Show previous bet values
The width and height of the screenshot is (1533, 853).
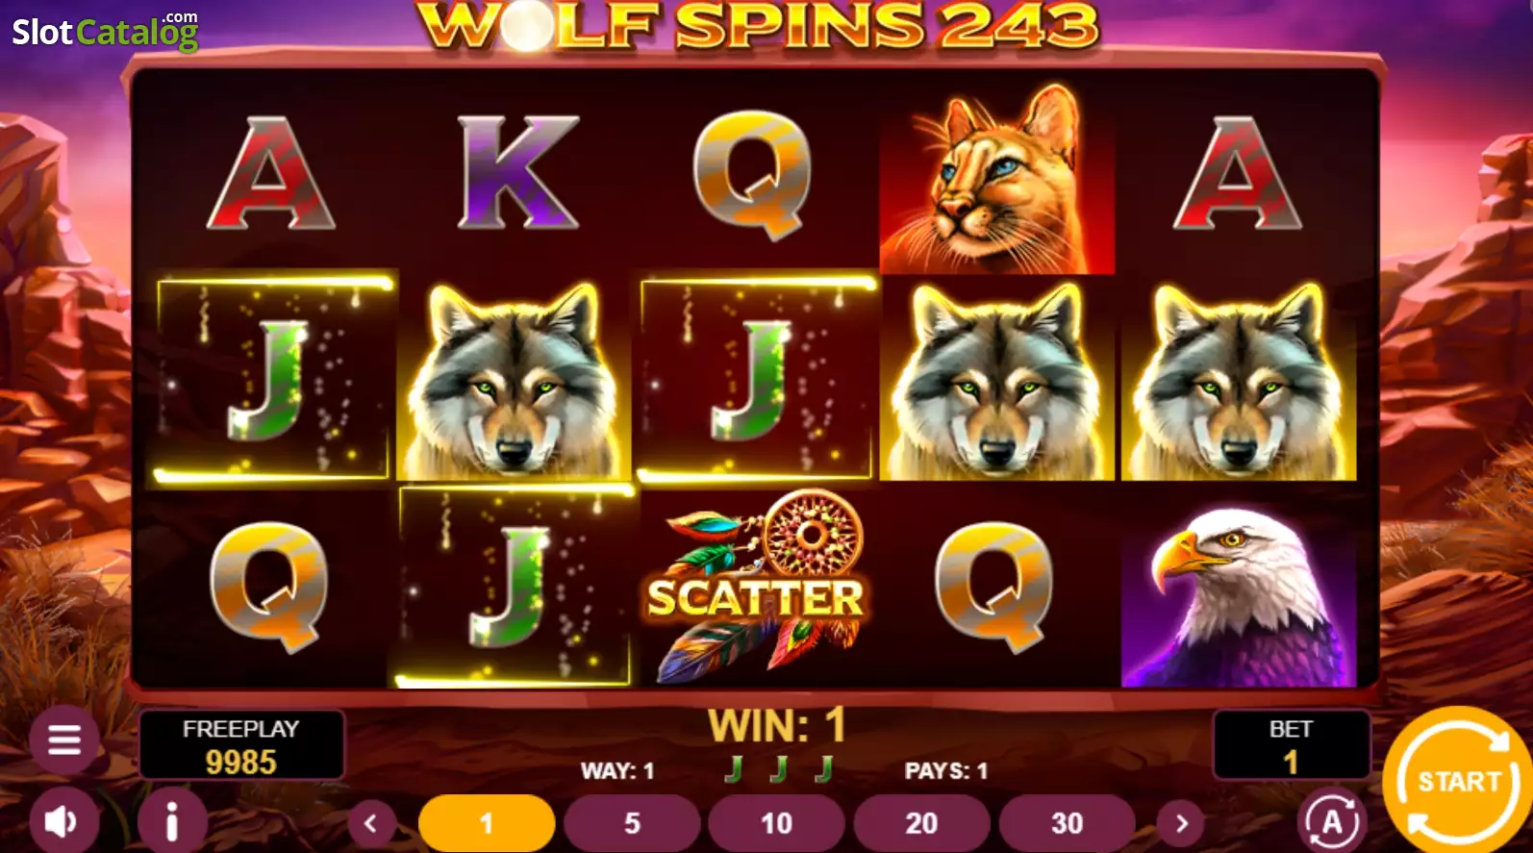click(x=370, y=823)
